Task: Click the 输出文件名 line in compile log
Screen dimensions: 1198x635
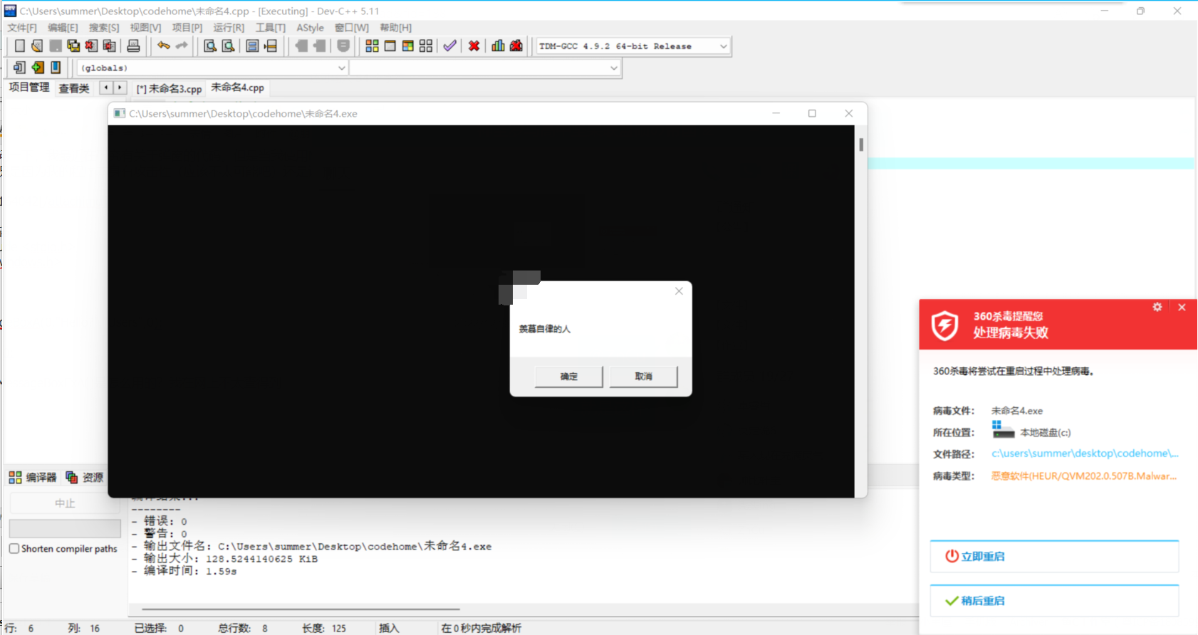Action: click(311, 546)
